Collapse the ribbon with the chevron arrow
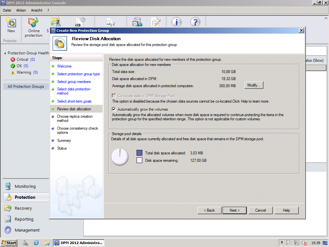Image resolution: width=329 pixels, height=247 pixels. pos(326,18)
